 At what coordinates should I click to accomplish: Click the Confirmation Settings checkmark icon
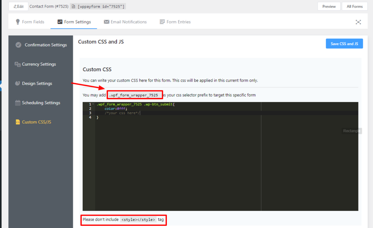click(18, 45)
